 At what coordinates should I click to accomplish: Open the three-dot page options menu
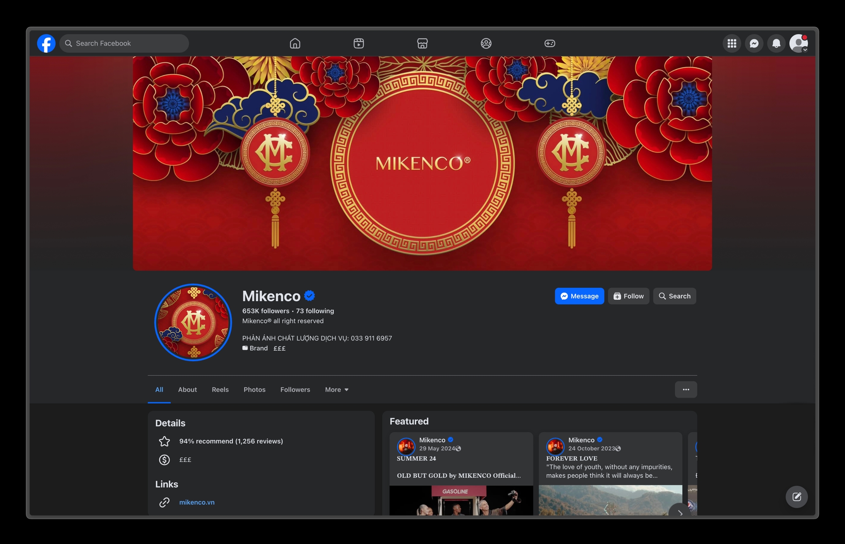686,390
